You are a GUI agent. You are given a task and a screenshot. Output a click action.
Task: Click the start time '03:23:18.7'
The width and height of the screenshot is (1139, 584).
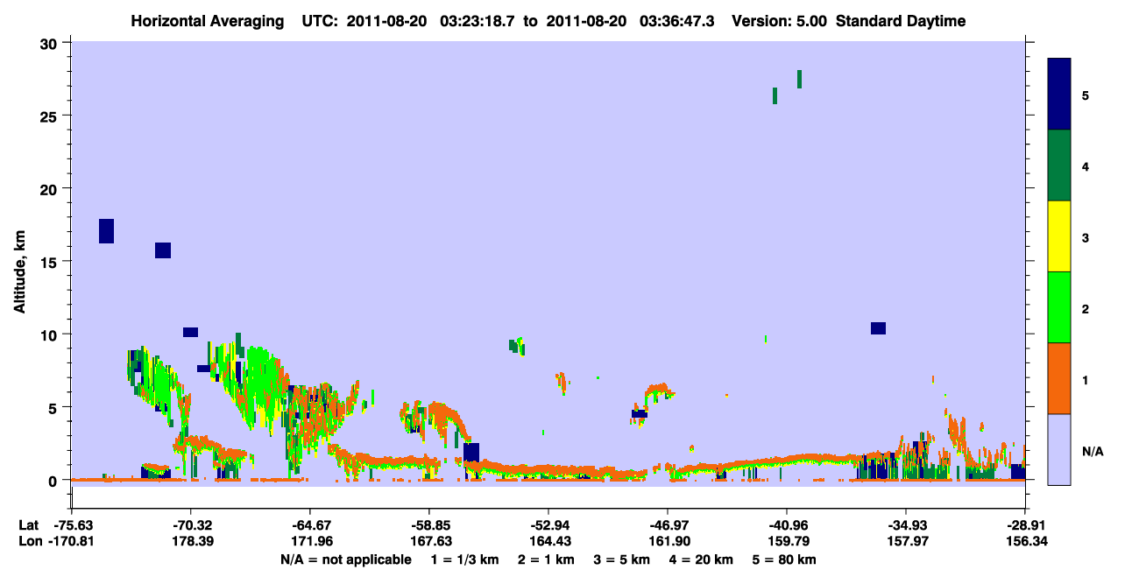(x=478, y=21)
